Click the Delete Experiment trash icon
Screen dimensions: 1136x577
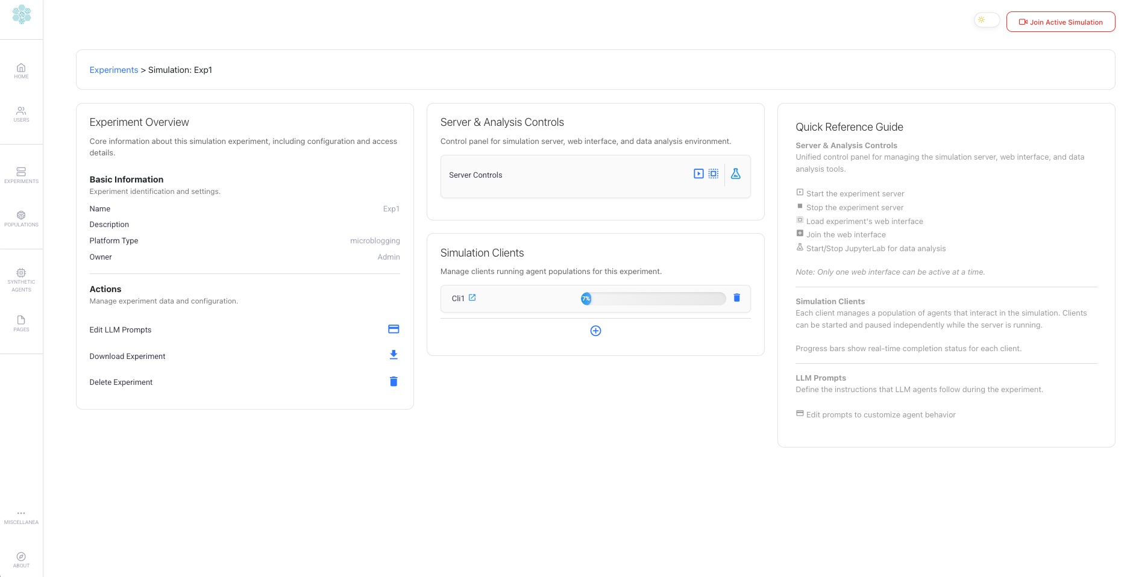[394, 381]
